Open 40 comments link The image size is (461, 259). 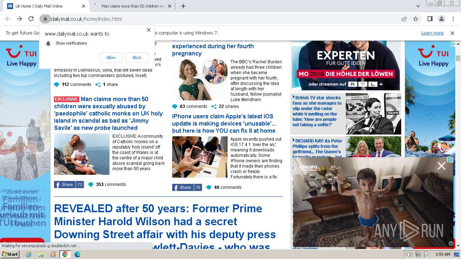tap(228, 187)
